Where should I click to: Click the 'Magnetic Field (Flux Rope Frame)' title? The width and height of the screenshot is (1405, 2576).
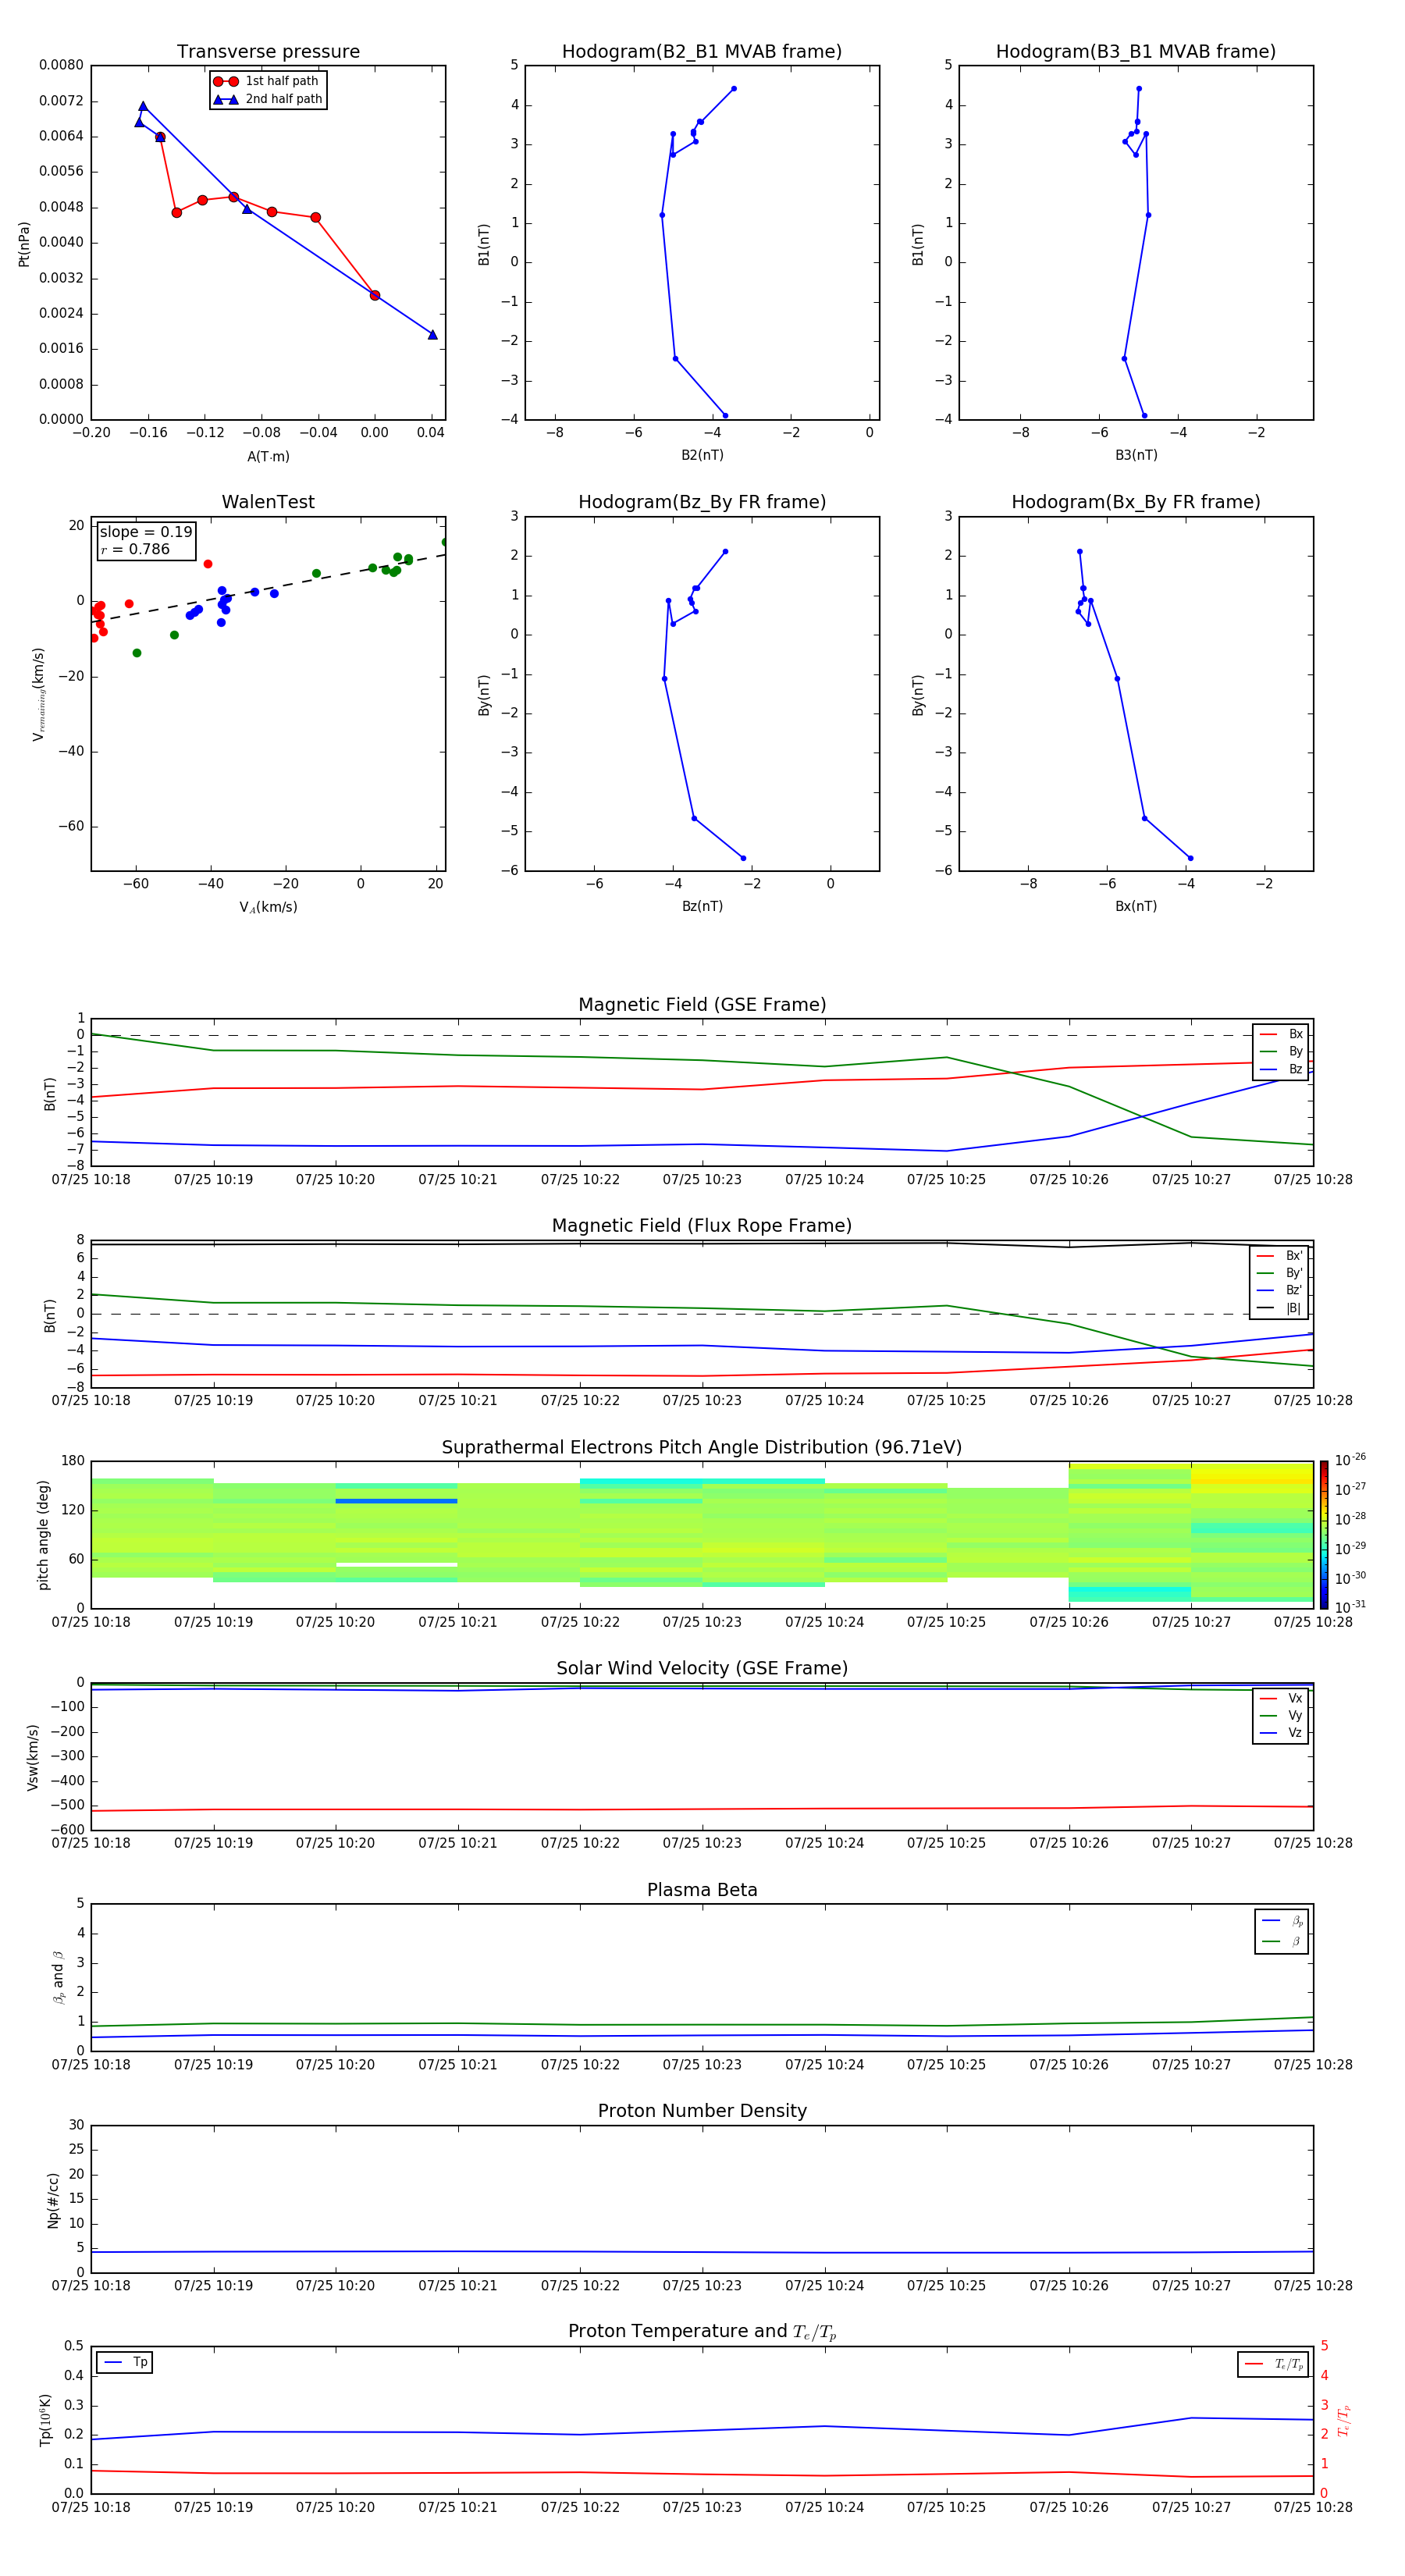[702, 1226]
